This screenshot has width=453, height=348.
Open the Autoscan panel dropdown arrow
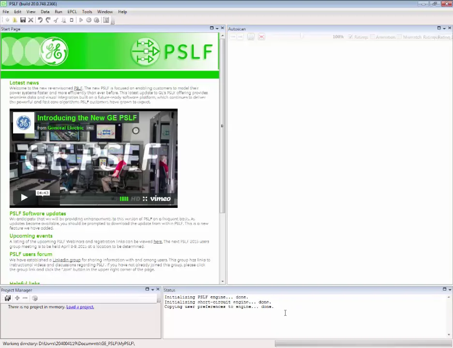tap(444, 29)
